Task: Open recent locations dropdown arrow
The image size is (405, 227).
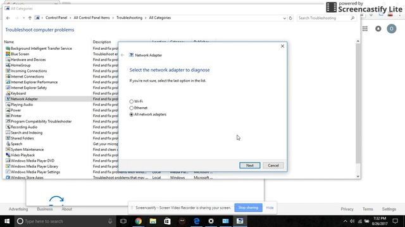Action: click(23, 18)
